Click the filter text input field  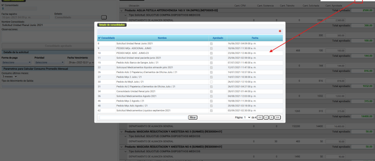[144, 117]
